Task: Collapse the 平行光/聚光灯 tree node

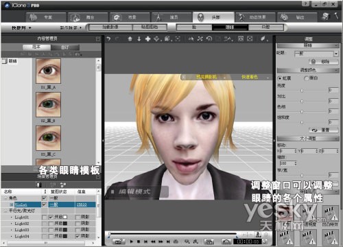Action: point(5,211)
